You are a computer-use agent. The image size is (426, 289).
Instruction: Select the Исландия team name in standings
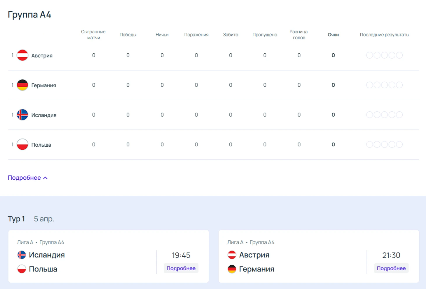pyautogui.click(x=44, y=115)
